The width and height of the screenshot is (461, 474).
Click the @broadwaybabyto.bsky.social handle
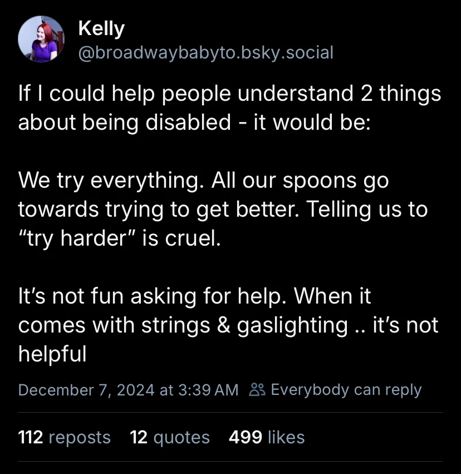coord(206,52)
